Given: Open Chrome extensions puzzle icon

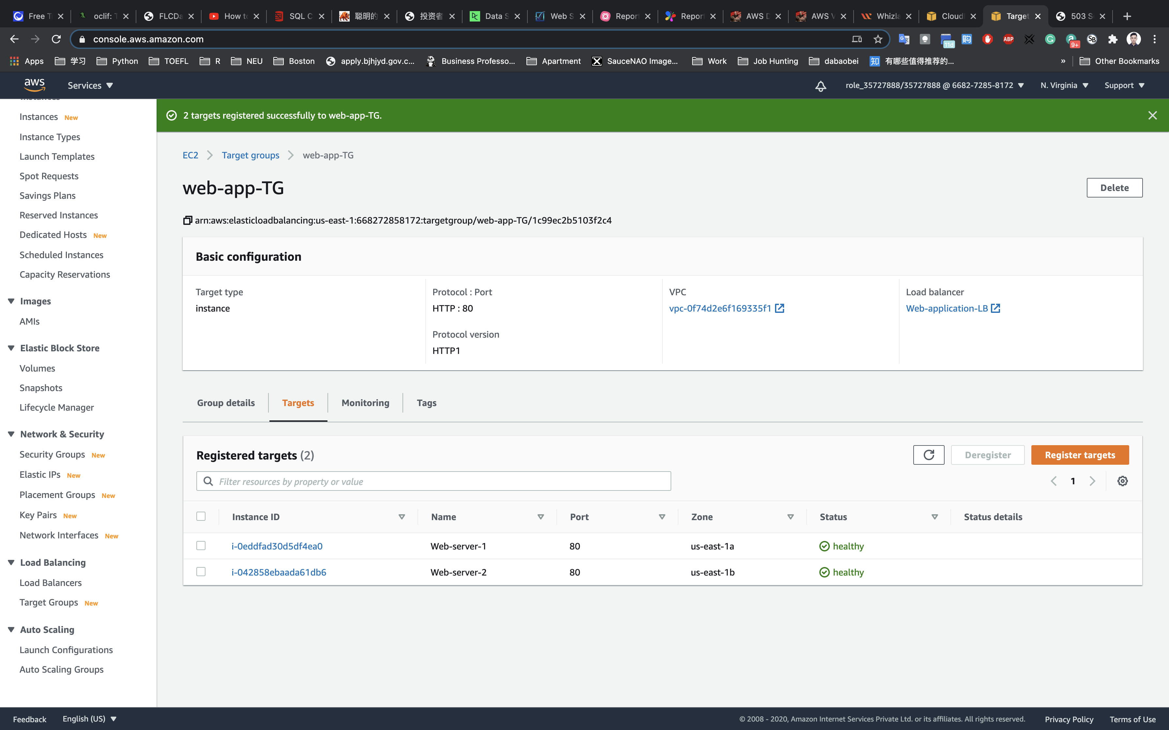Looking at the screenshot, I should click(x=1113, y=39).
